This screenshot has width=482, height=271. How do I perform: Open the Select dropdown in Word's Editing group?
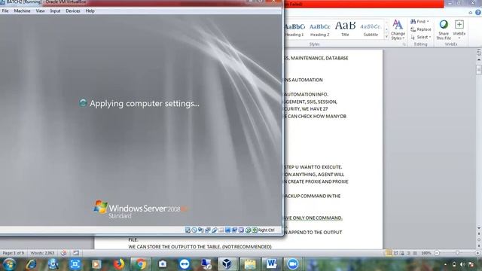coord(421,37)
